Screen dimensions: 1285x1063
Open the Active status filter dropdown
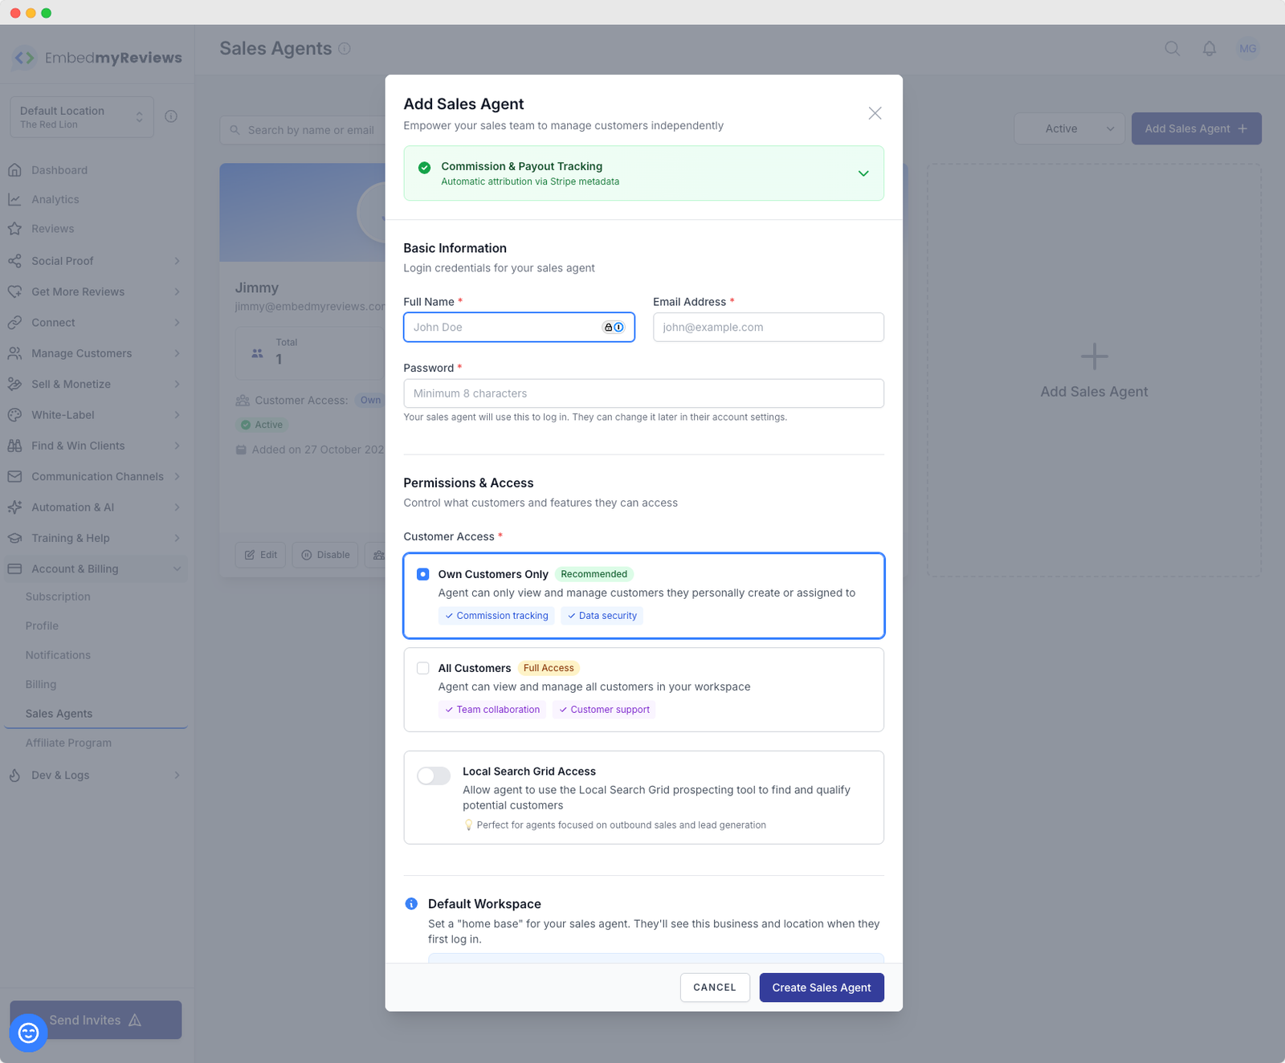pyautogui.click(x=1069, y=128)
